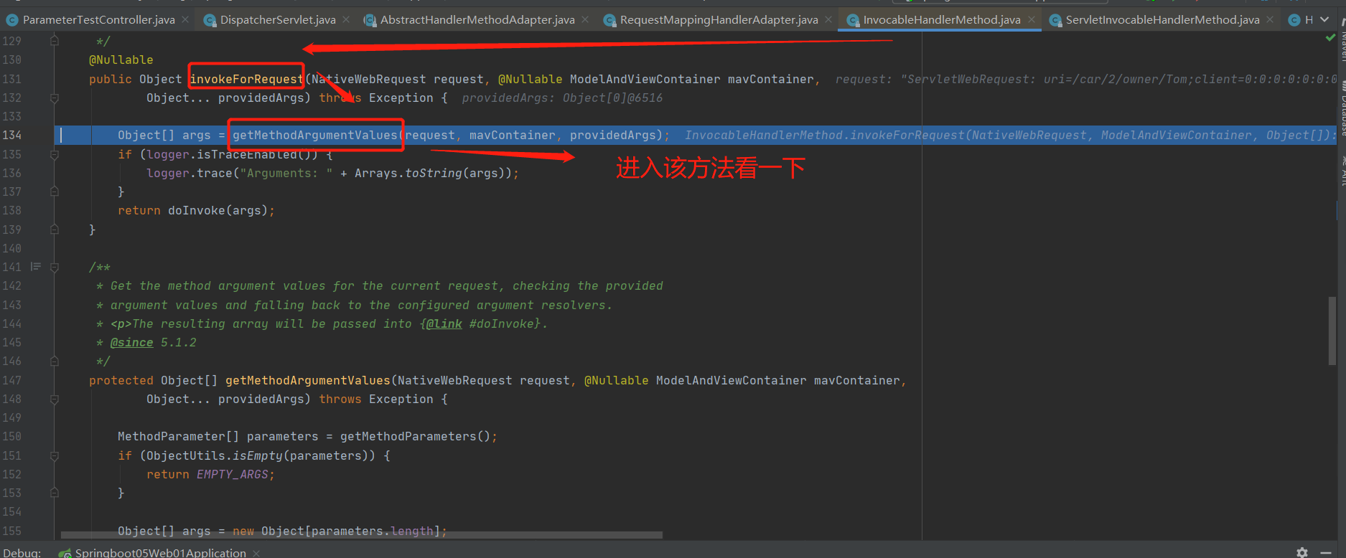
Task: Click the Debug panel label
Action: 22,552
